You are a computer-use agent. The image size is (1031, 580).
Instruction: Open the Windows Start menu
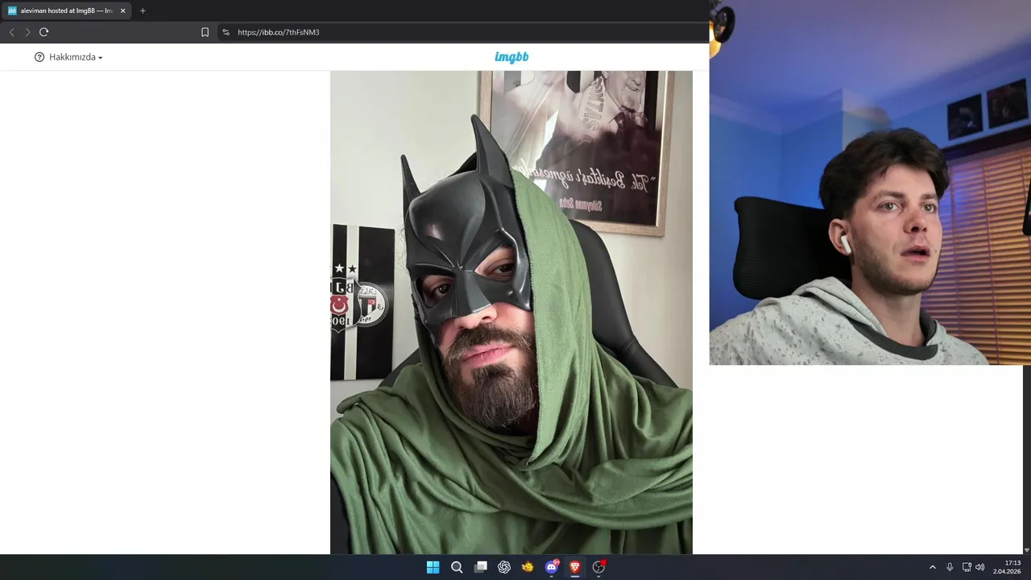tap(433, 567)
